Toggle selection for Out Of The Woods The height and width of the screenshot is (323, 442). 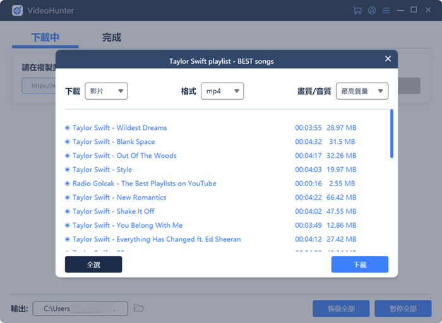pos(68,156)
